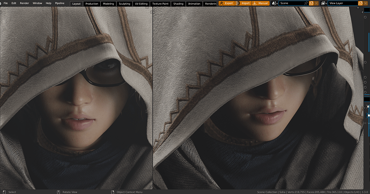Switch to the UV Editing workspace tab

[141, 4]
